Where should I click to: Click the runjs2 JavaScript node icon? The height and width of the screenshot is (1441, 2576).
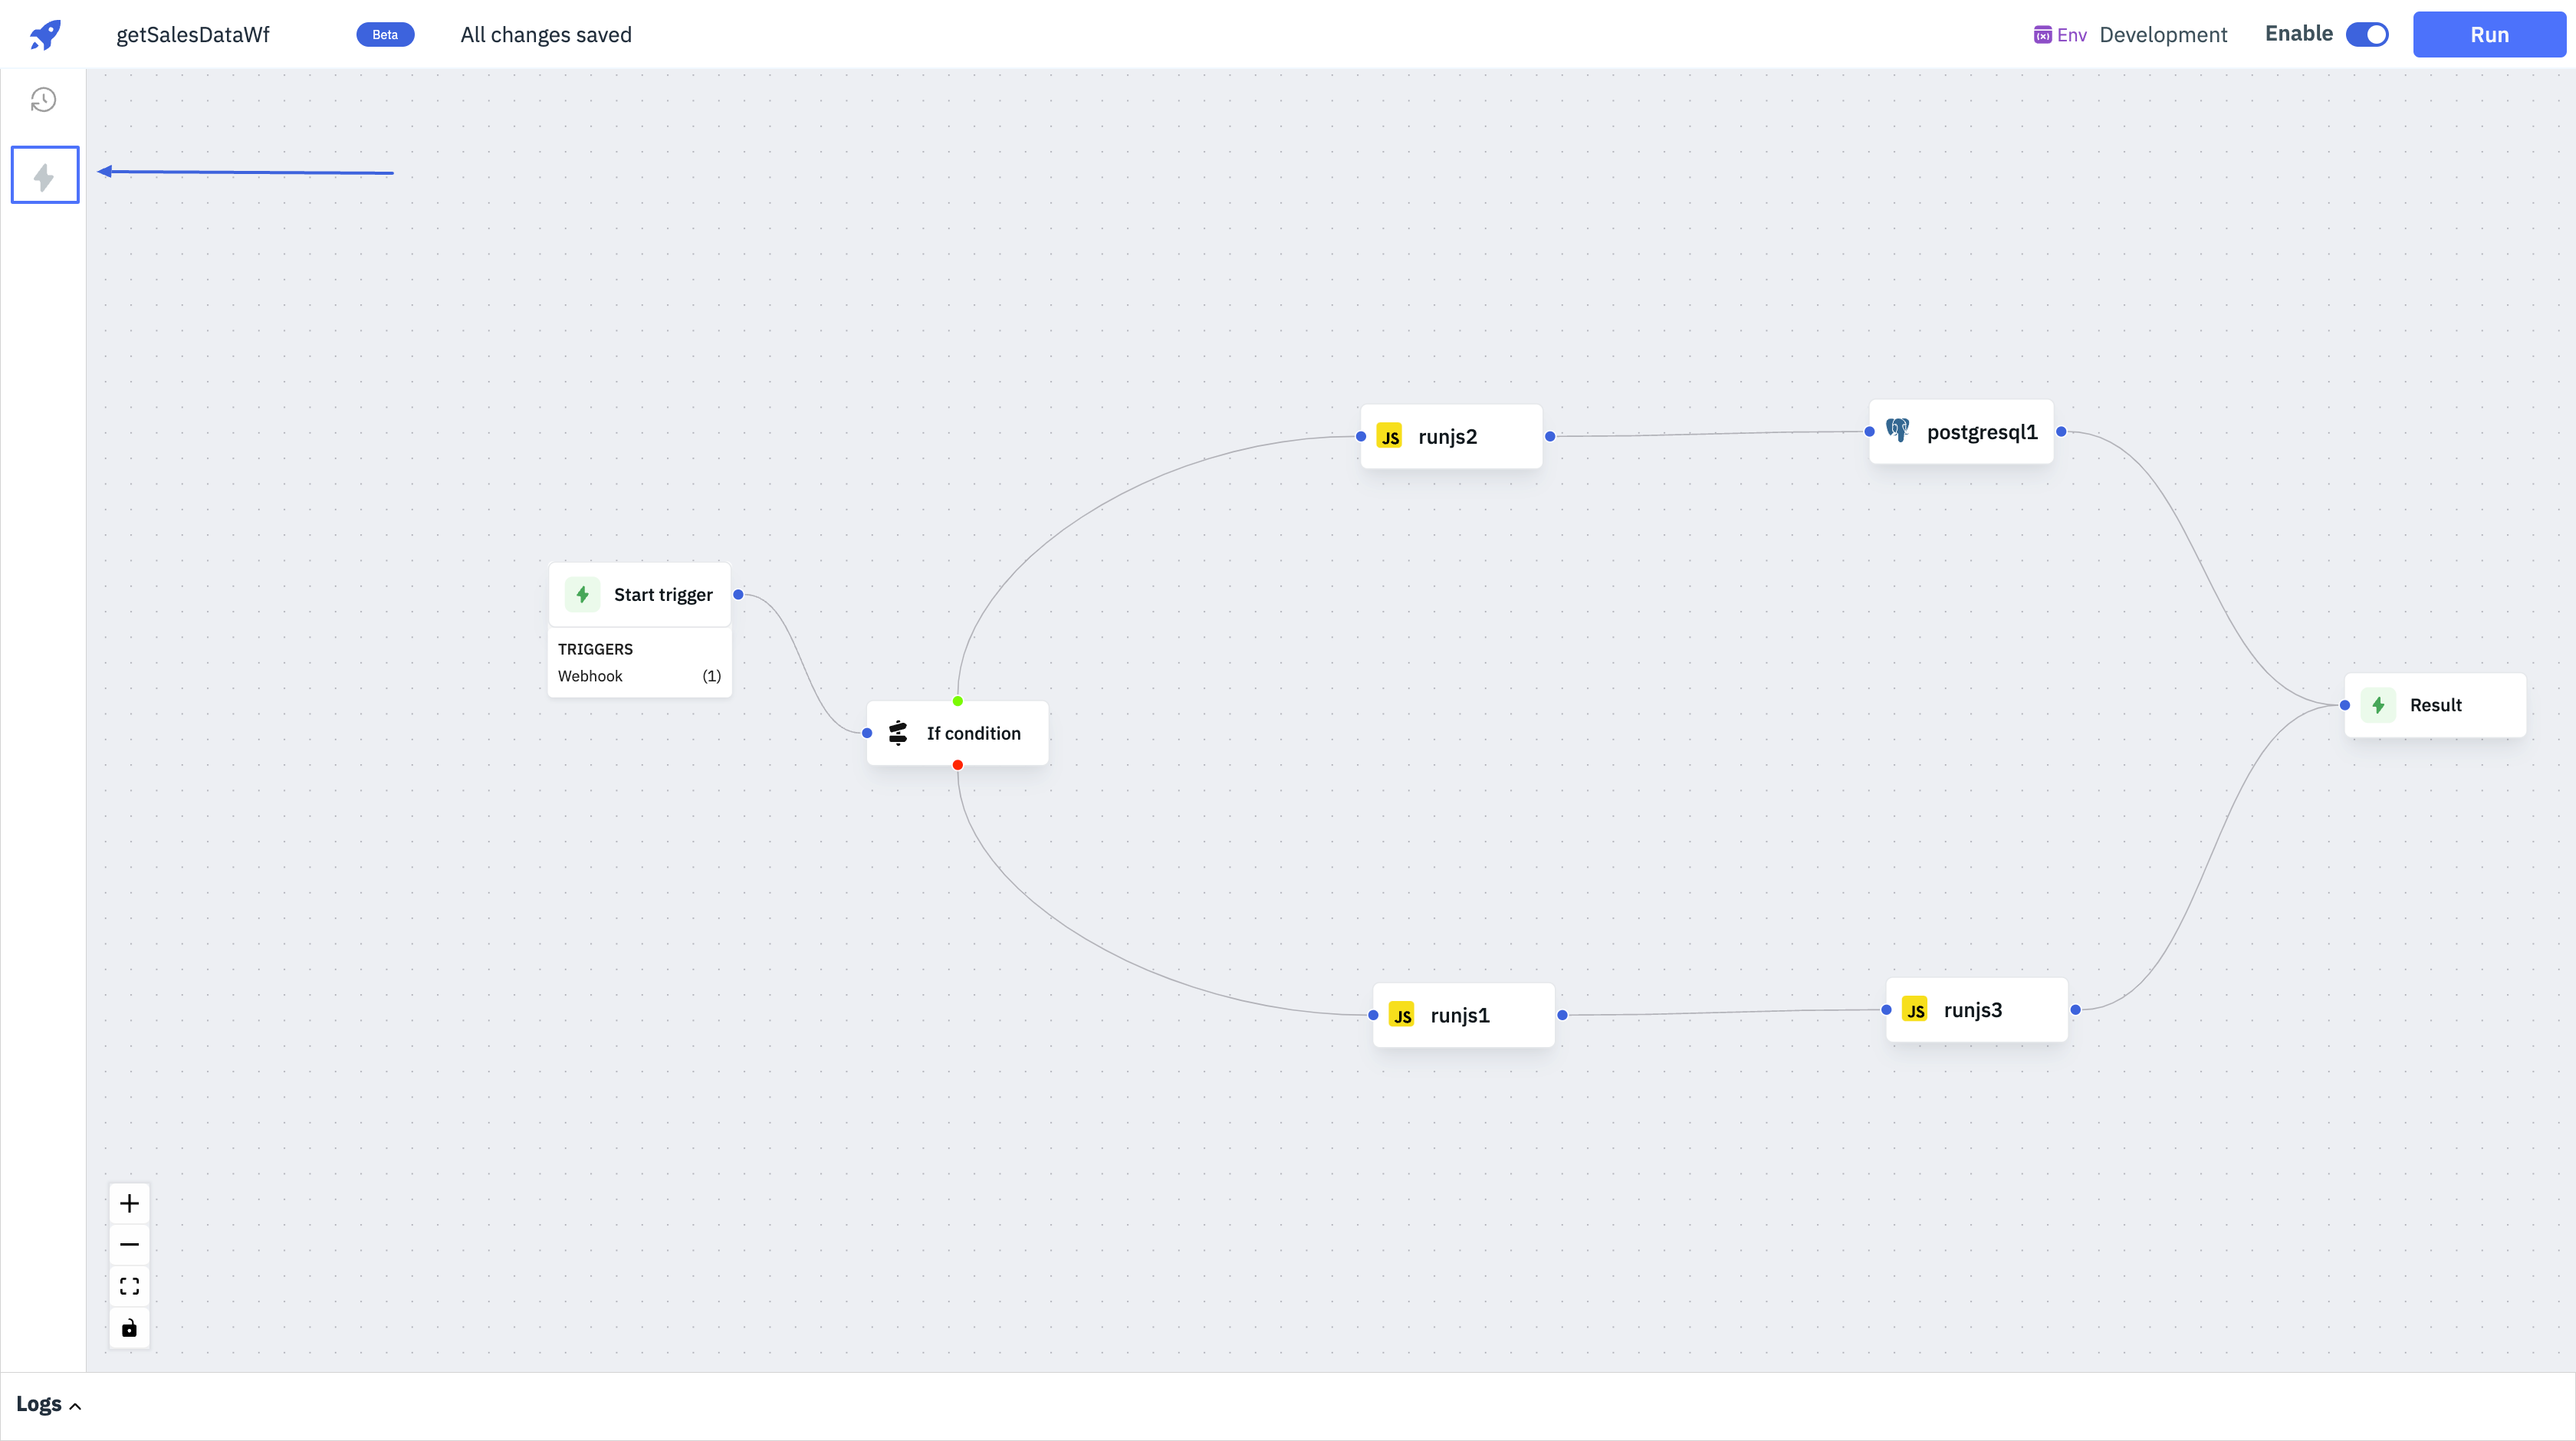pos(1394,437)
